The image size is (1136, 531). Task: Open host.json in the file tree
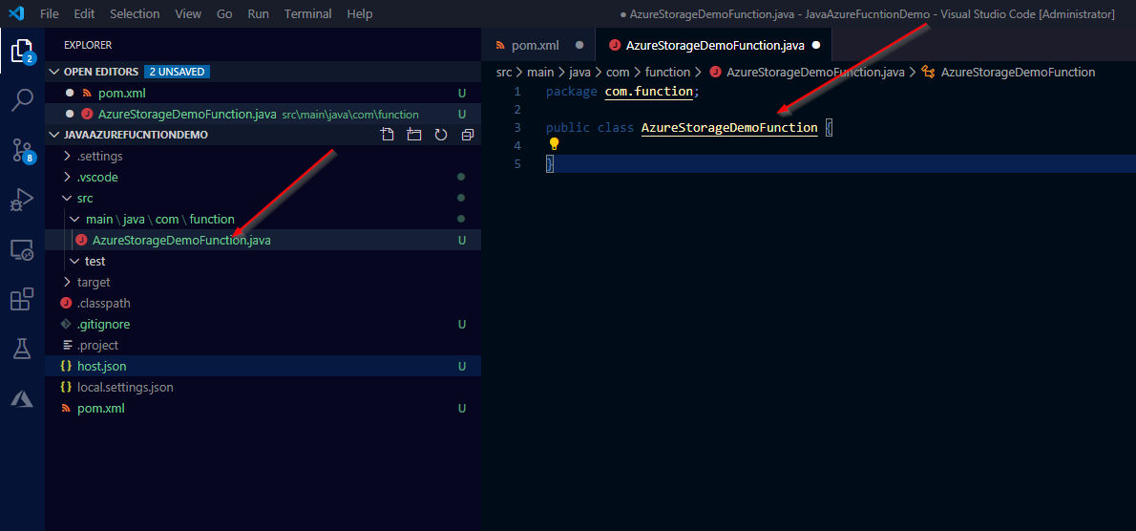click(x=101, y=366)
